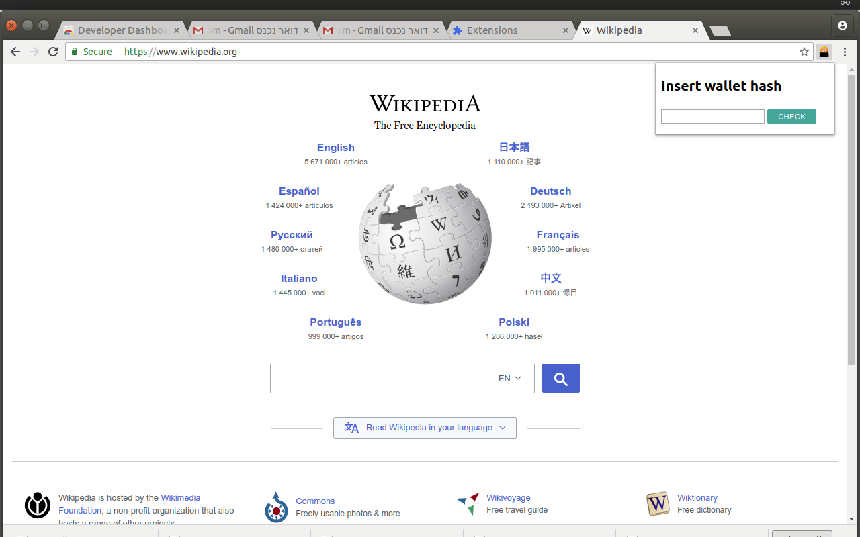Expand Read Wikipedia in your language

pyautogui.click(x=425, y=428)
